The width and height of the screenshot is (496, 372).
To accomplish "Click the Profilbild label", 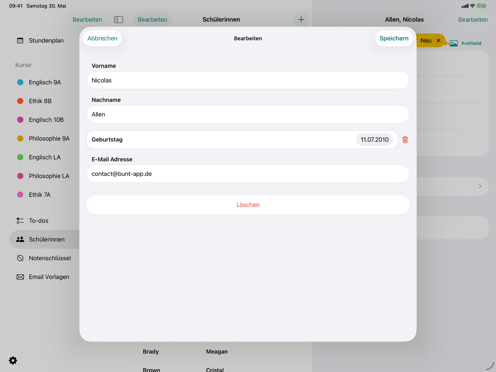I will [471, 43].
